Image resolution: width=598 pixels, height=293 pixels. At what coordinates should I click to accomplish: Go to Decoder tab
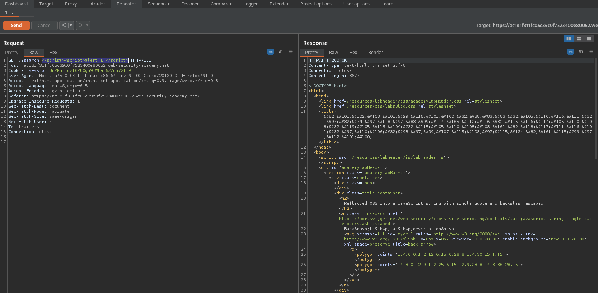pos(190,4)
